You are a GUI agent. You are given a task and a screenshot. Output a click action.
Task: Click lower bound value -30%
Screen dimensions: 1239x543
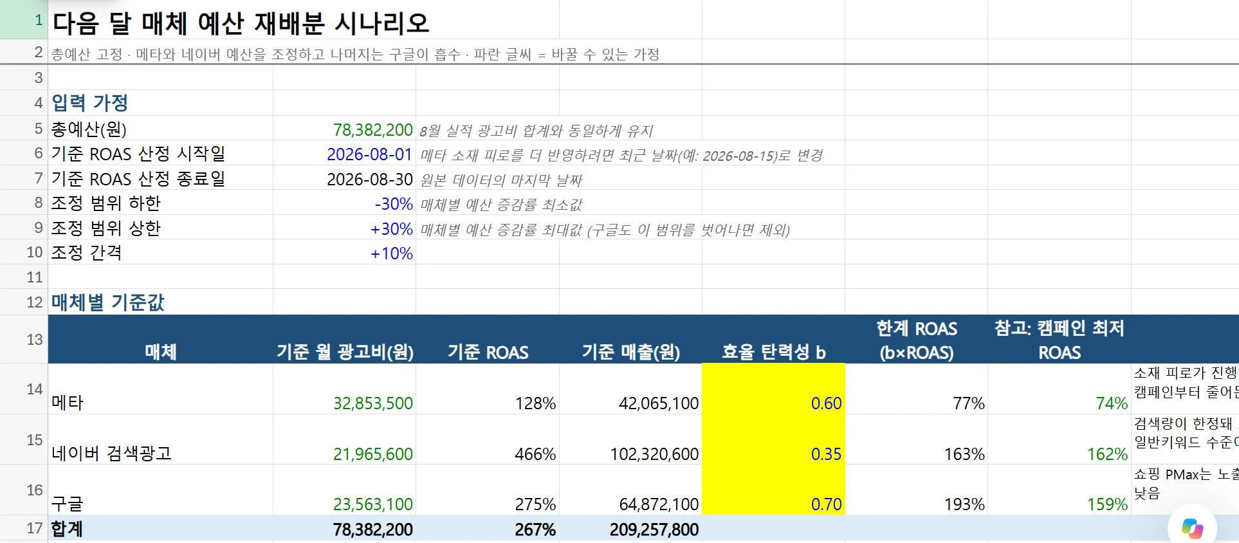coord(394,204)
